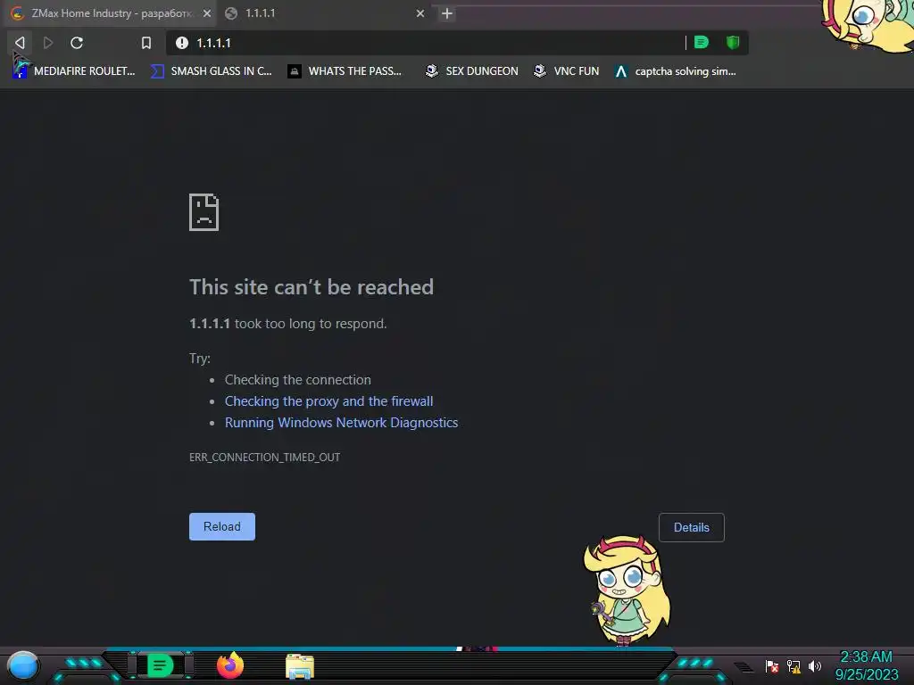Open the Action Center flag tray icon
914x685 pixels.
point(772,665)
